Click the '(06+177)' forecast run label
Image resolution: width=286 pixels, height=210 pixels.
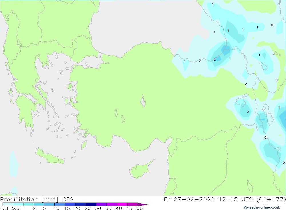(x=271, y=199)
